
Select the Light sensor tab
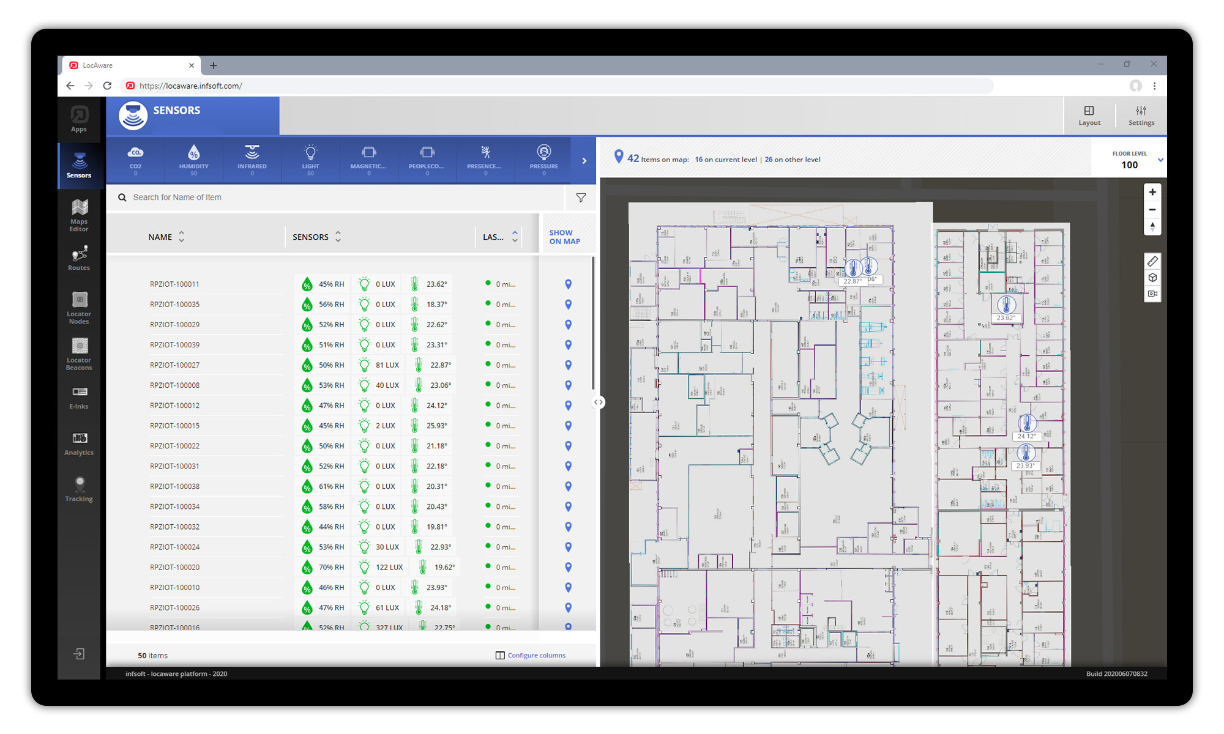point(310,160)
